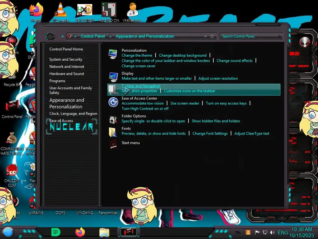Image resolution: width=318 pixels, height=239 pixels.
Task: Click the Start menu text link
Action: pos(131,143)
